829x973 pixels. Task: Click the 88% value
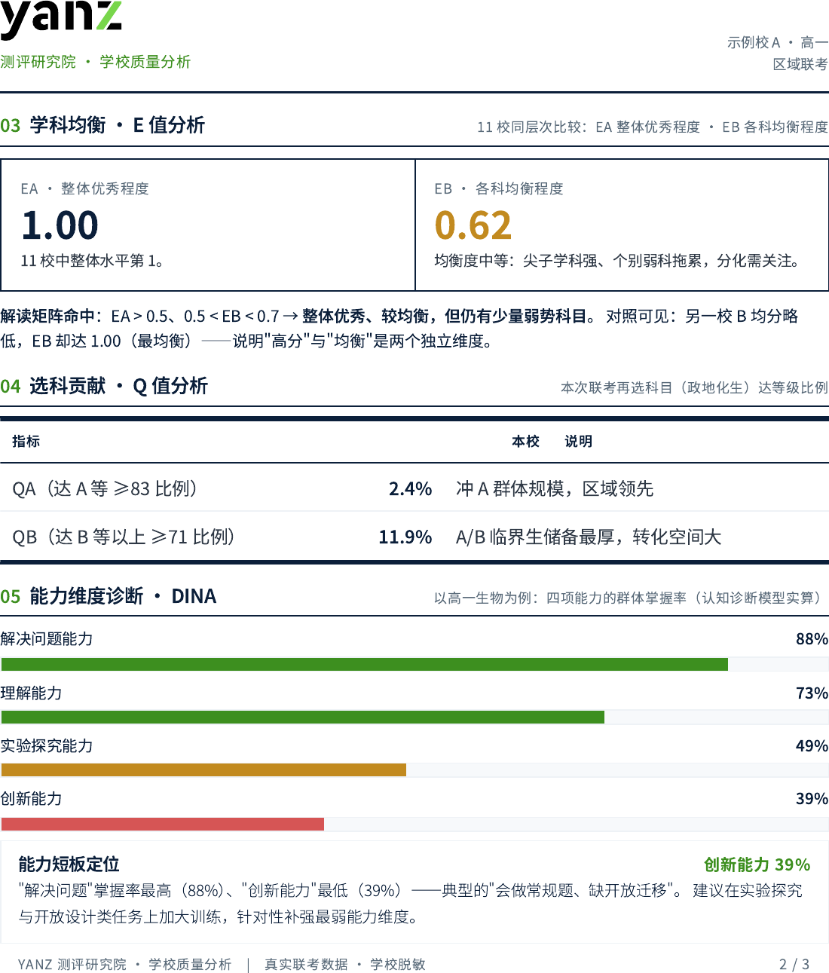(x=812, y=639)
